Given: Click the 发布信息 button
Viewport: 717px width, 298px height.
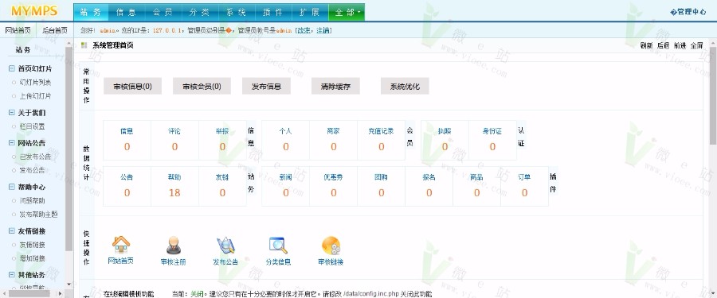Looking at the screenshot, I should [x=266, y=87].
